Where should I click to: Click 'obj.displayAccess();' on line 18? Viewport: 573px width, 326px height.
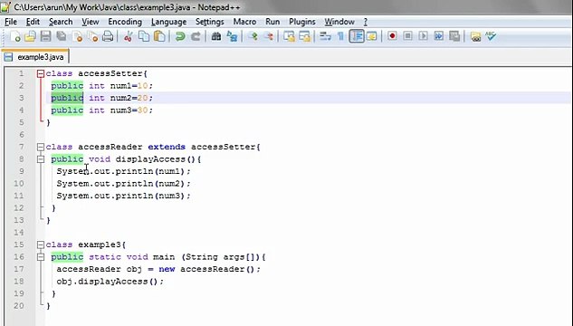[110, 282]
